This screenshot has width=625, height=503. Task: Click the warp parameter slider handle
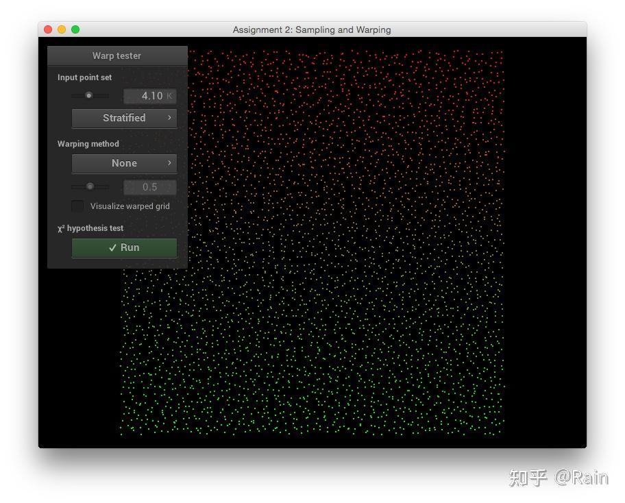click(90, 186)
